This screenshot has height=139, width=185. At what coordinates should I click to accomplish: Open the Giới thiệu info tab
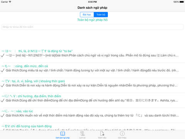click(122, 135)
